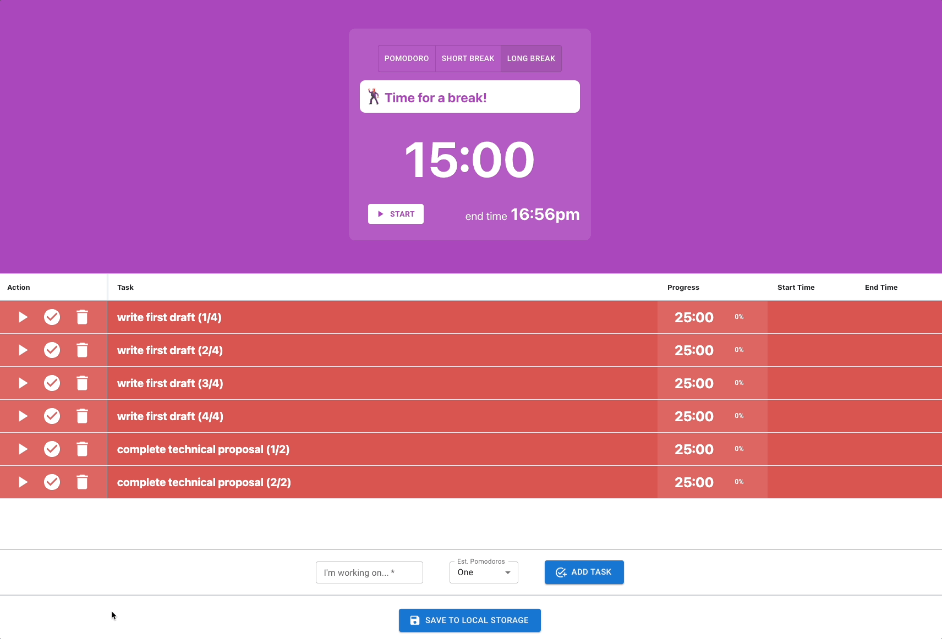Save tasks to local storage

470,620
